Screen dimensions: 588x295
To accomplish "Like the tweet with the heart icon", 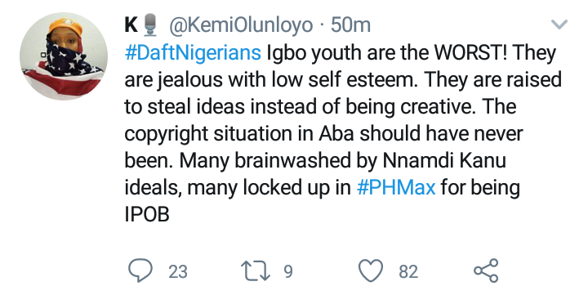I will (x=371, y=270).
